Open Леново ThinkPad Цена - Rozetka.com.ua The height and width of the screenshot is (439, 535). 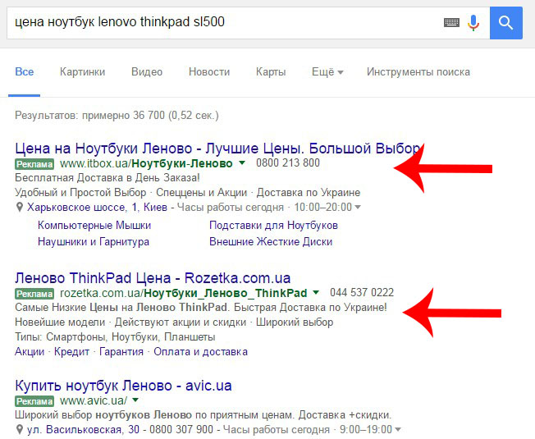tap(153, 278)
